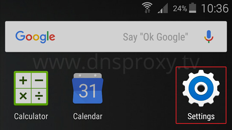Tap the 10:36 clock in status bar
This screenshot has width=232, height=130.
[x=215, y=8]
